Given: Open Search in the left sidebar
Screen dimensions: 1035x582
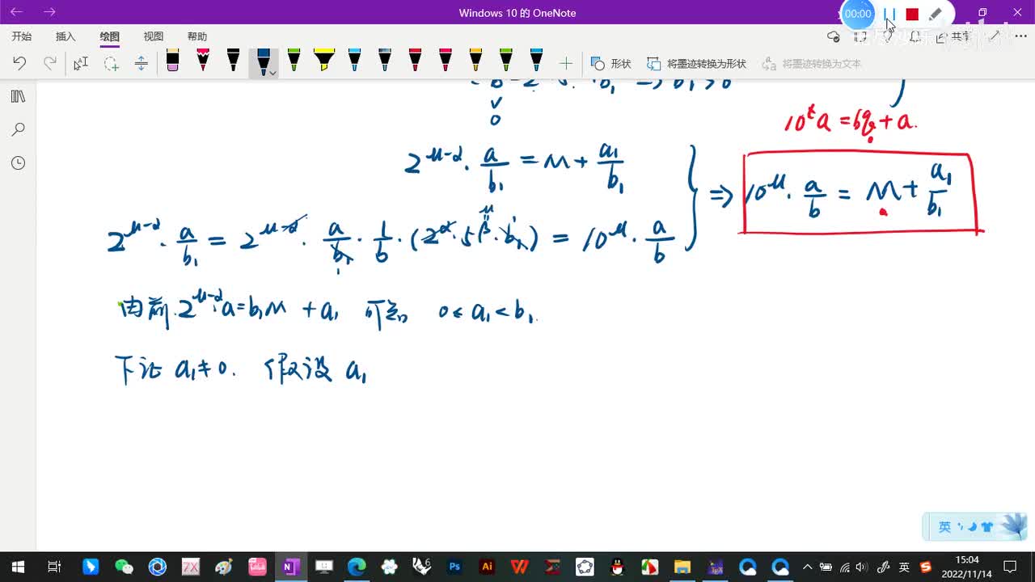Looking at the screenshot, I should point(18,129).
